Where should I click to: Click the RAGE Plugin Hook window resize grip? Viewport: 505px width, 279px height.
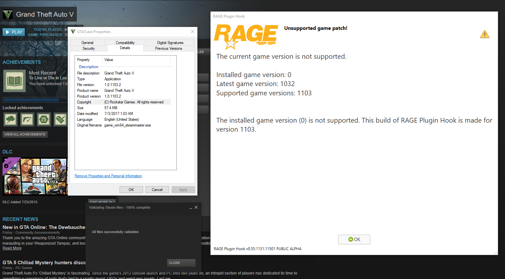[496, 253]
